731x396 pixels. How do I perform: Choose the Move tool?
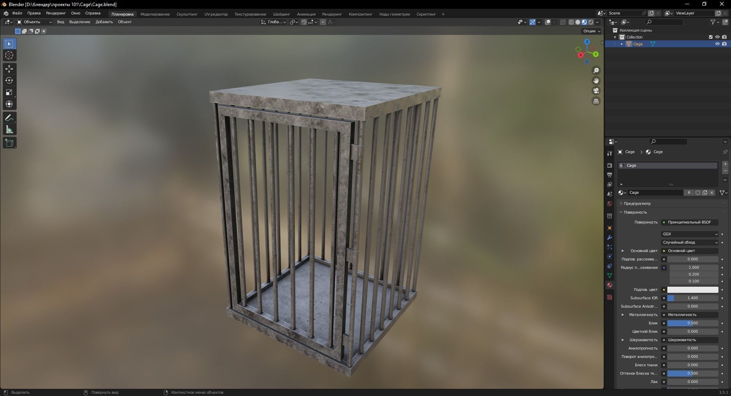click(10, 69)
